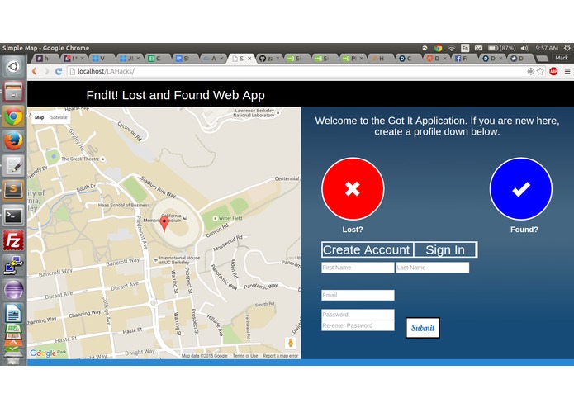Open LibreOffice Writer from the dock
The height and width of the screenshot is (408, 574).
(x=13, y=313)
